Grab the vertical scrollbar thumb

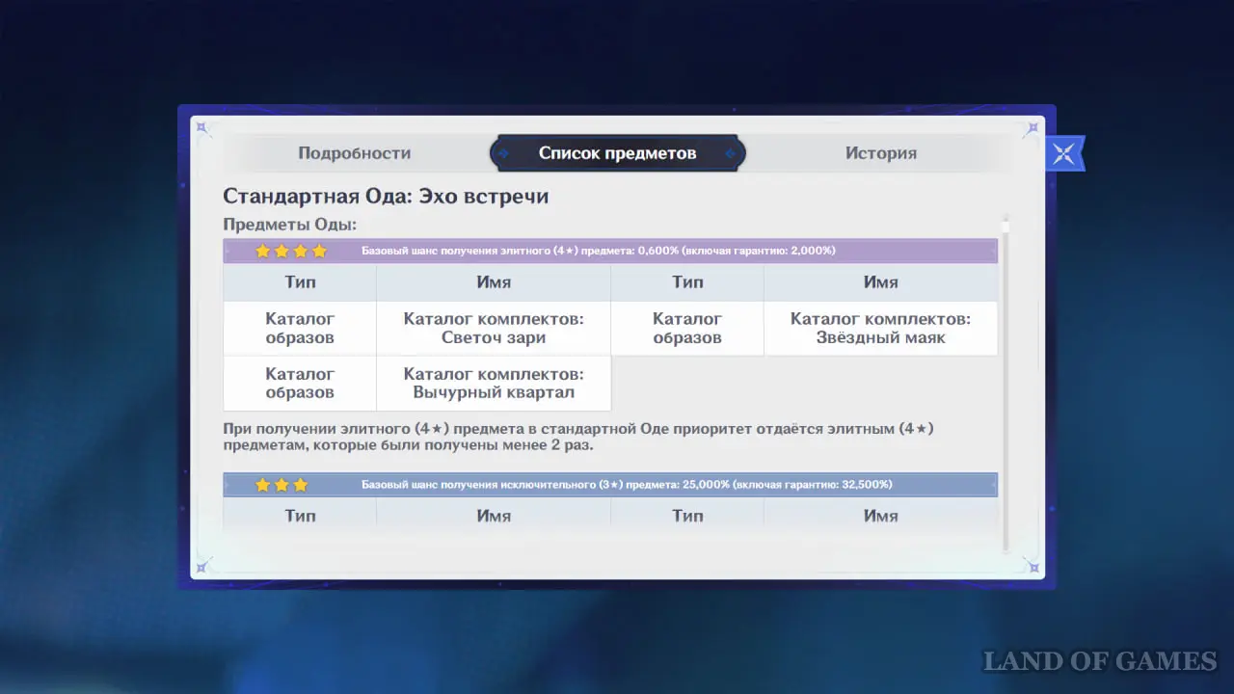[x=1005, y=226]
